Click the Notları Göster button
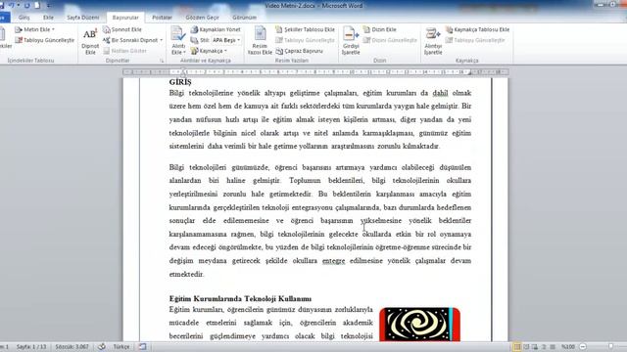 point(124,51)
